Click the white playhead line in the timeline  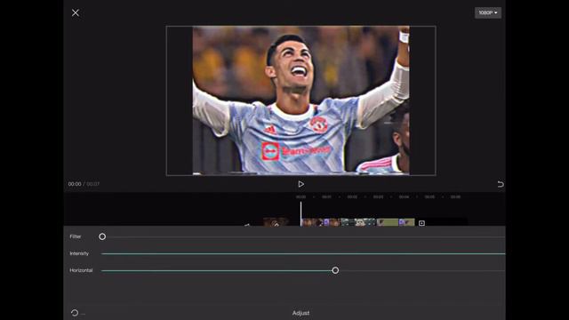point(301,214)
